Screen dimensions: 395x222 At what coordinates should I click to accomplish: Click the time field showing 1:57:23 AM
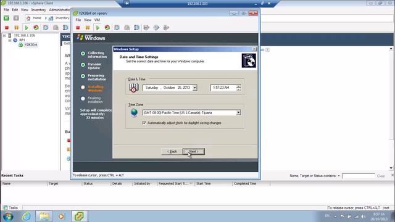coord(223,88)
